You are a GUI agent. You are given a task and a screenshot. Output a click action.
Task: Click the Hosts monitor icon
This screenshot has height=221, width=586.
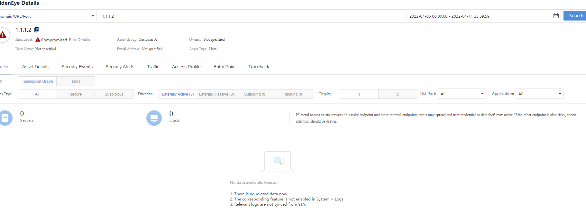pyautogui.click(x=154, y=118)
